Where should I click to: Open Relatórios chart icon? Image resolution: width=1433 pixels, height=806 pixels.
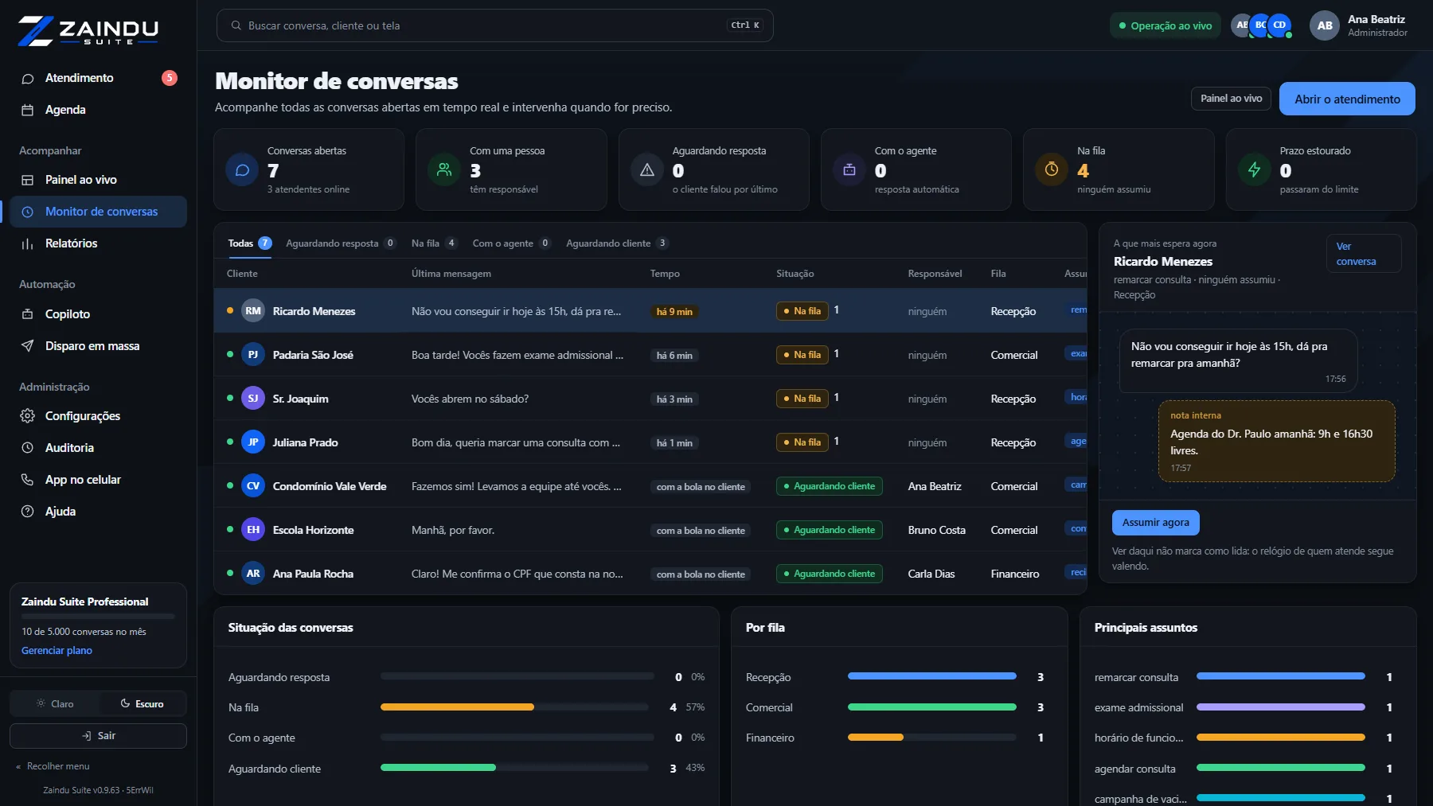28,243
